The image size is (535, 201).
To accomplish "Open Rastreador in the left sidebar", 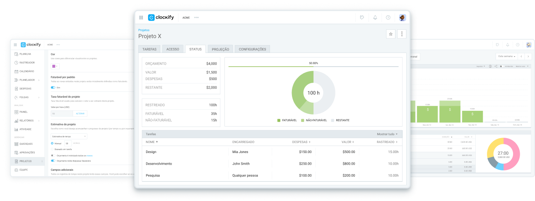I will pos(27,62).
